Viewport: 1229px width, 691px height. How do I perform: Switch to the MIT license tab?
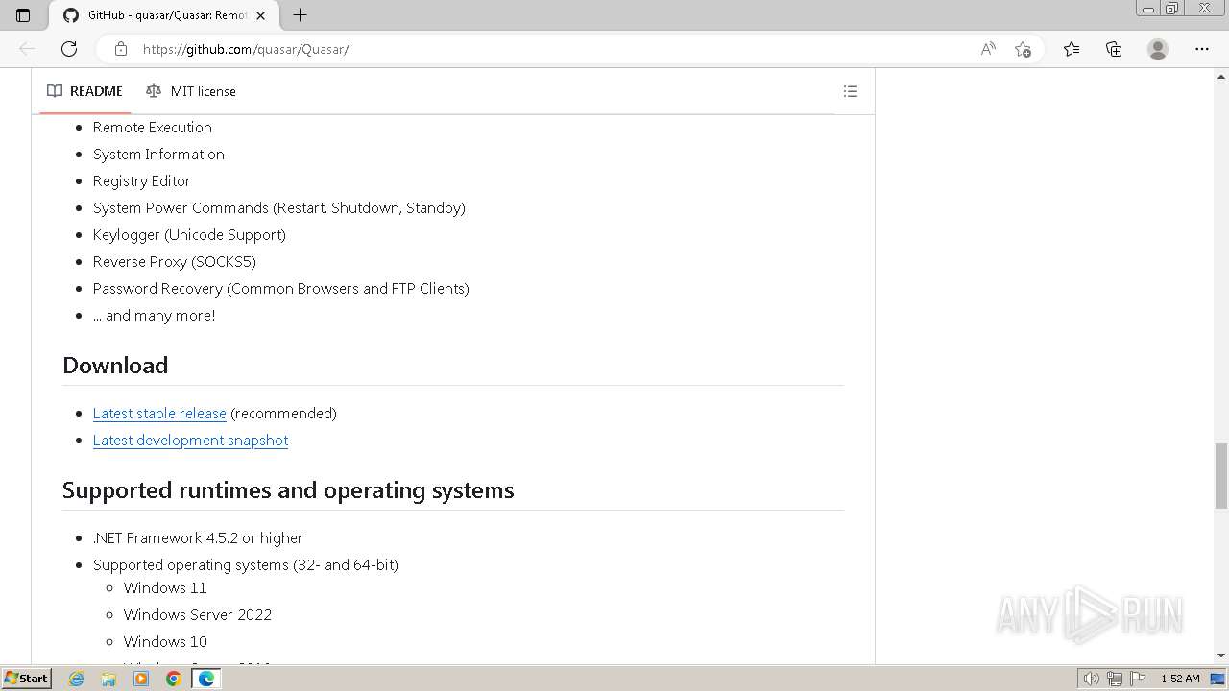click(191, 91)
